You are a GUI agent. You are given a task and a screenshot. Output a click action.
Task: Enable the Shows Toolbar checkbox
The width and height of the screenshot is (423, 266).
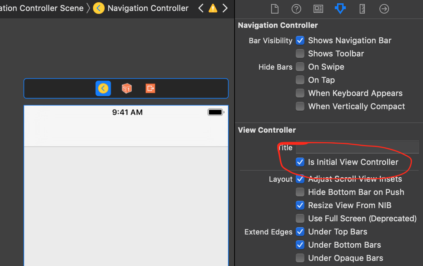[300, 53]
